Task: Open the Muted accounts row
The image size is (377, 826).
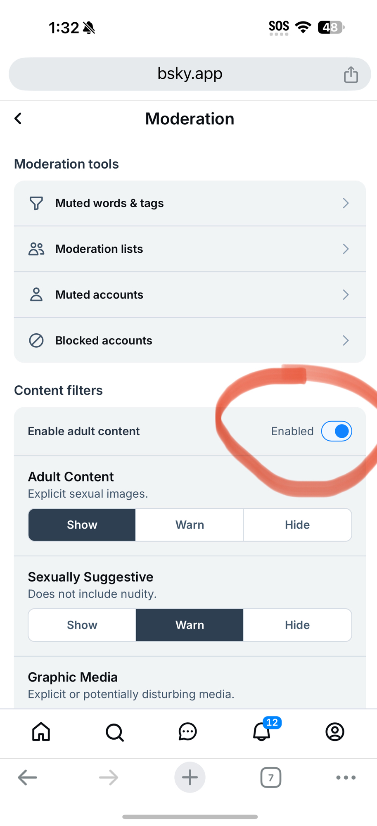Action: click(x=190, y=294)
